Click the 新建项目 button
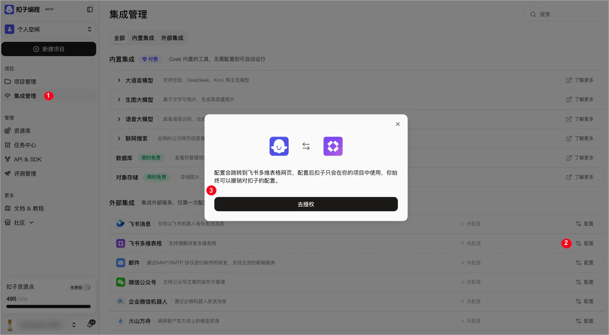The image size is (609, 335). pos(49,49)
